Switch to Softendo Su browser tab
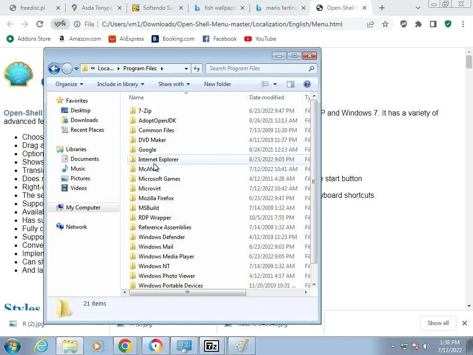 (x=158, y=8)
